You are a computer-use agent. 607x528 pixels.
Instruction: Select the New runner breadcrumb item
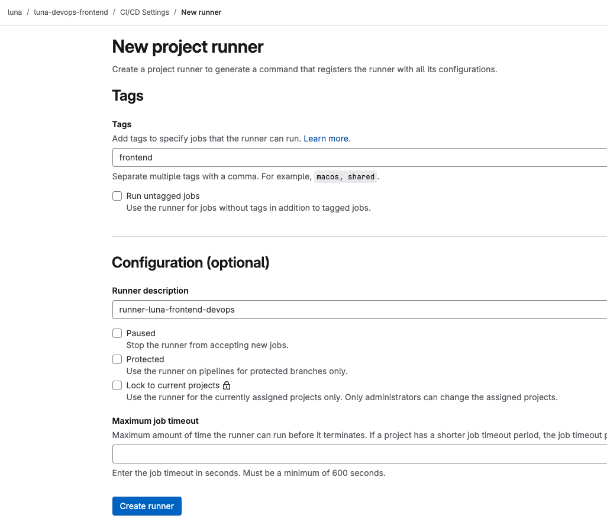pyautogui.click(x=201, y=12)
